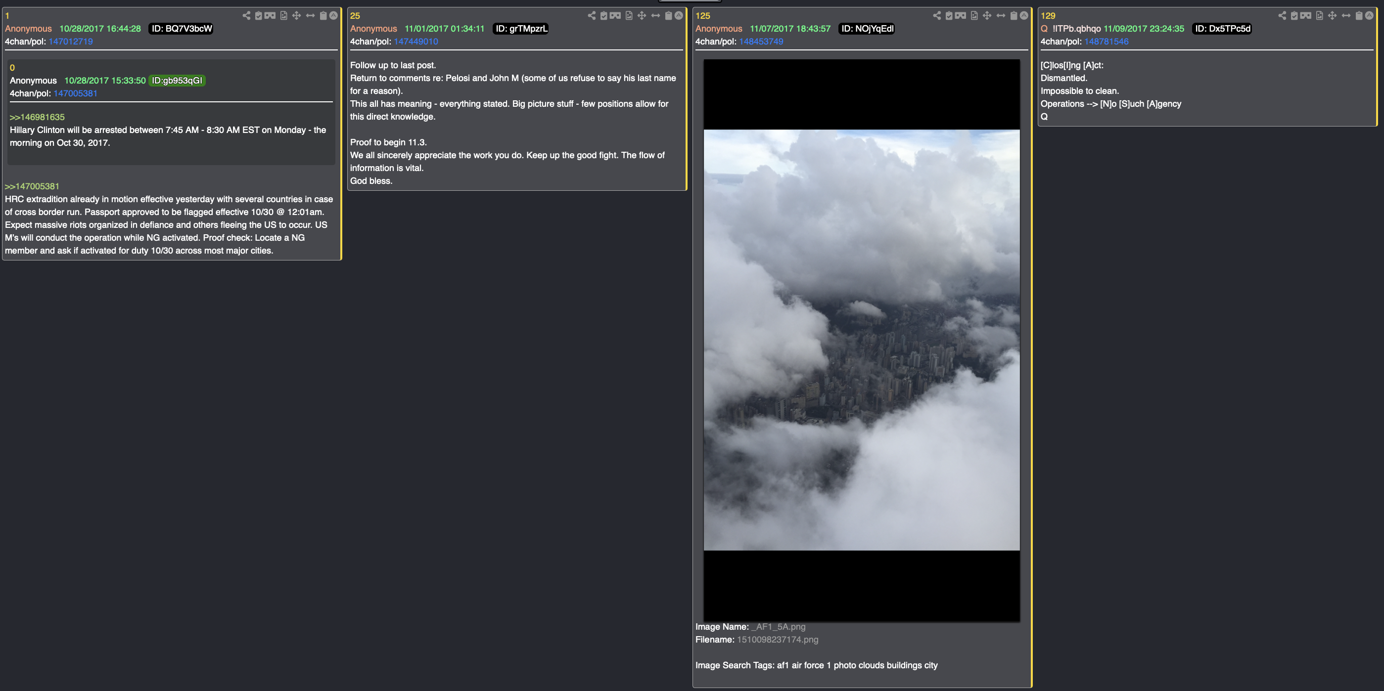1384x691 pixels.
Task: Click the ID: grTMpzrL badge
Action: (x=521, y=29)
